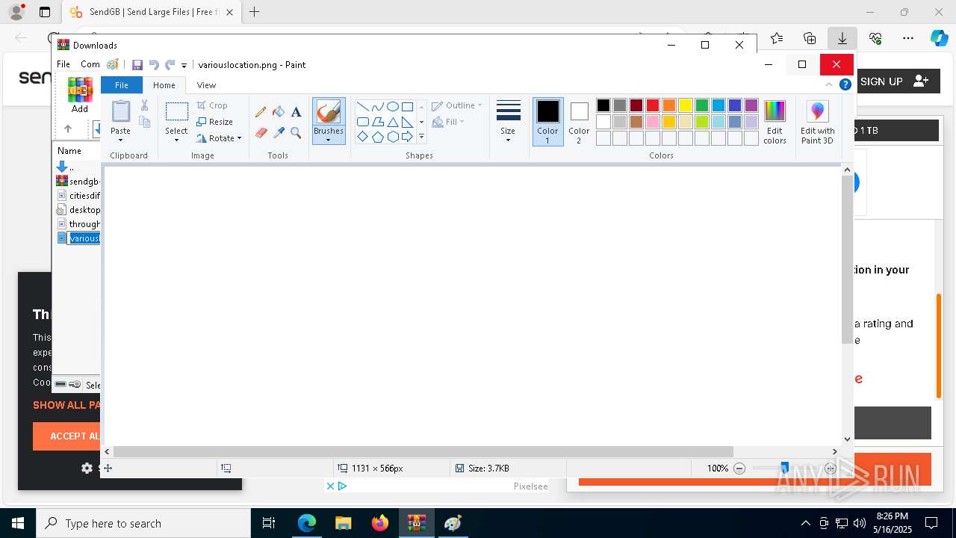956x538 pixels.
Task: Choose the Diamond shape
Action: [x=362, y=137]
